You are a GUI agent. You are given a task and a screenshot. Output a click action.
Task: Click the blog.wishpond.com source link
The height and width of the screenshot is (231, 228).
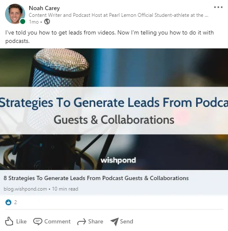[x=25, y=189]
